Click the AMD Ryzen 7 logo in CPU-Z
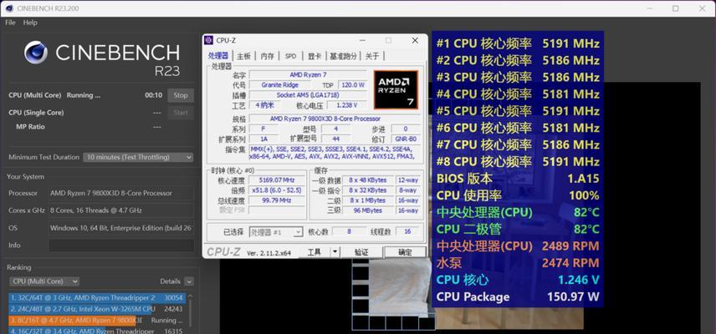This screenshot has height=334, width=716. tap(396, 90)
